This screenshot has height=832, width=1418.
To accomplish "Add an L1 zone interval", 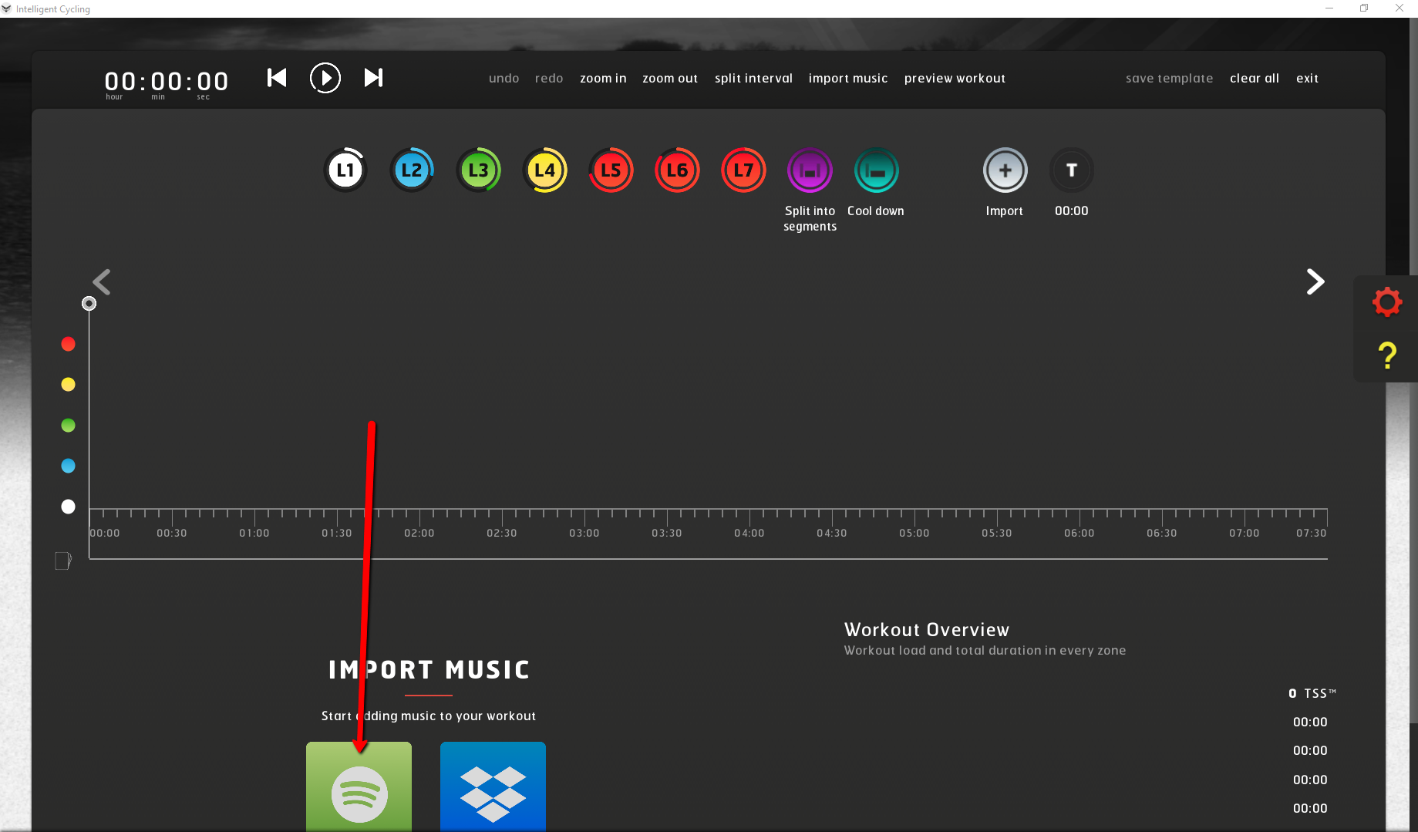I will [x=345, y=170].
